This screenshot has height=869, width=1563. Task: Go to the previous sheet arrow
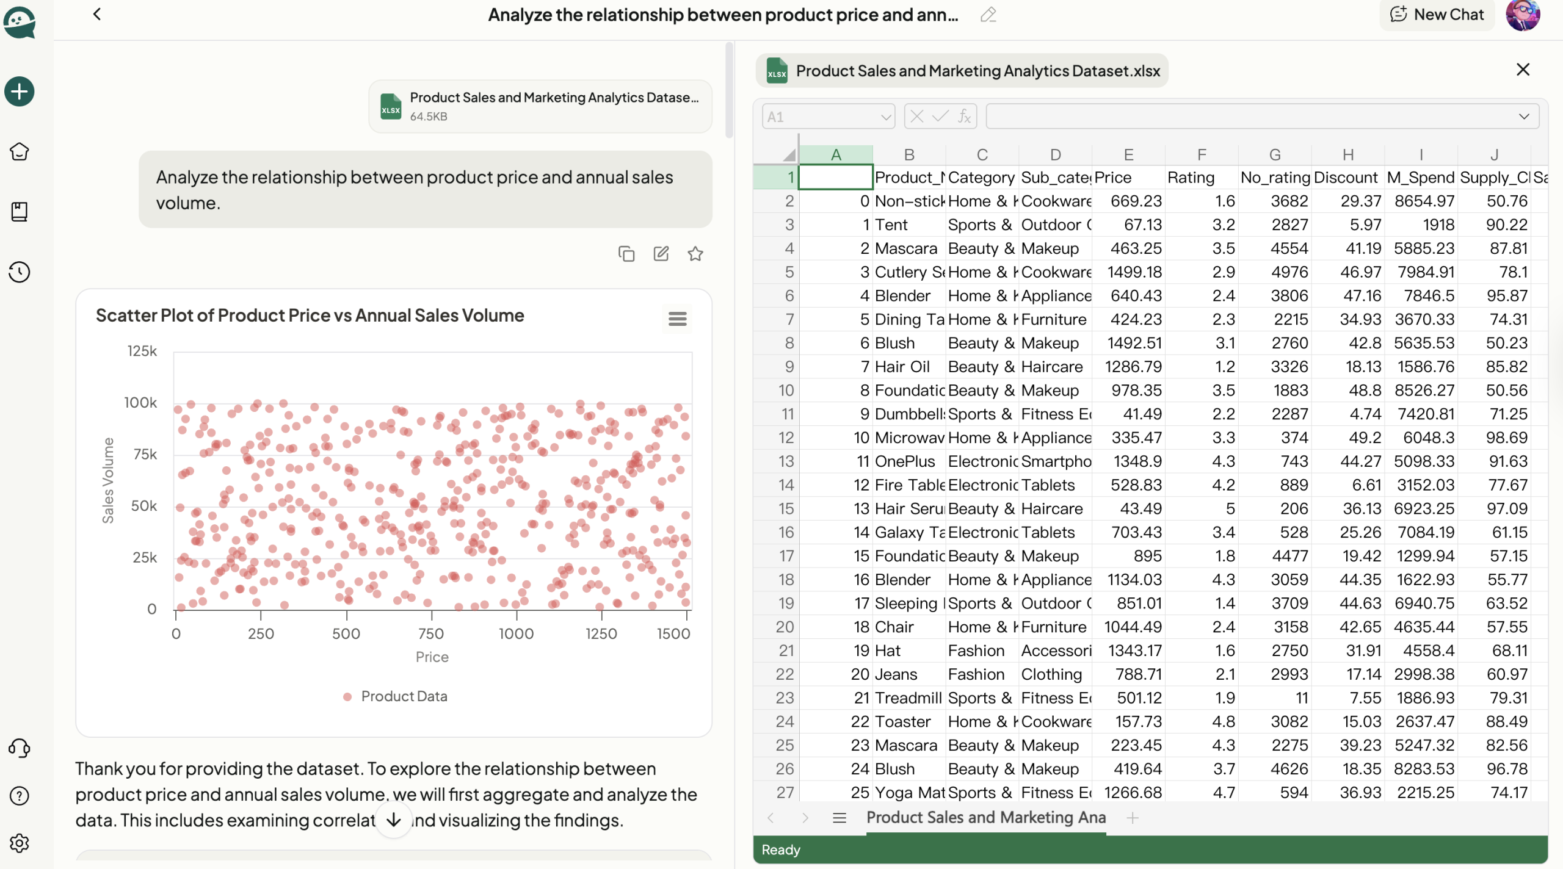(771, 818)
